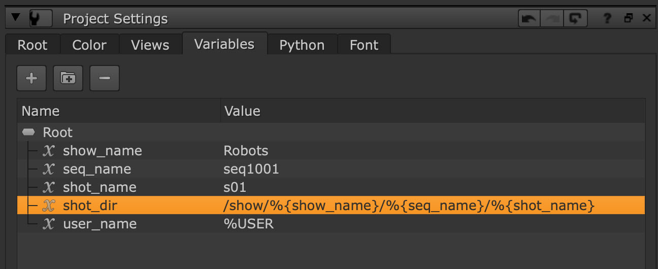Click the add variable group folder icon
The height and width of the screenshot is (269, 658).
(x=68, y=78)
